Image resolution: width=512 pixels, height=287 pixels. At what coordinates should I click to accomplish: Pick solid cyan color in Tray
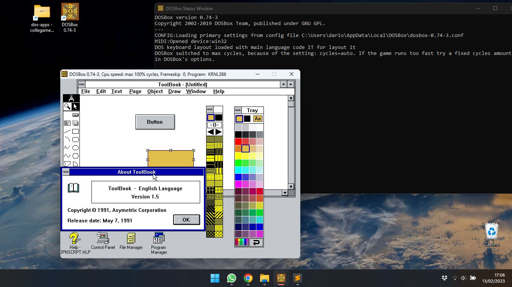pyautogui.click(x=238, y=170)
